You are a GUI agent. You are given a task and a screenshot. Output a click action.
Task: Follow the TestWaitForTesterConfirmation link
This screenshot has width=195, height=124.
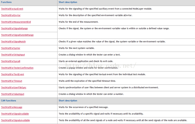point(17,68)
